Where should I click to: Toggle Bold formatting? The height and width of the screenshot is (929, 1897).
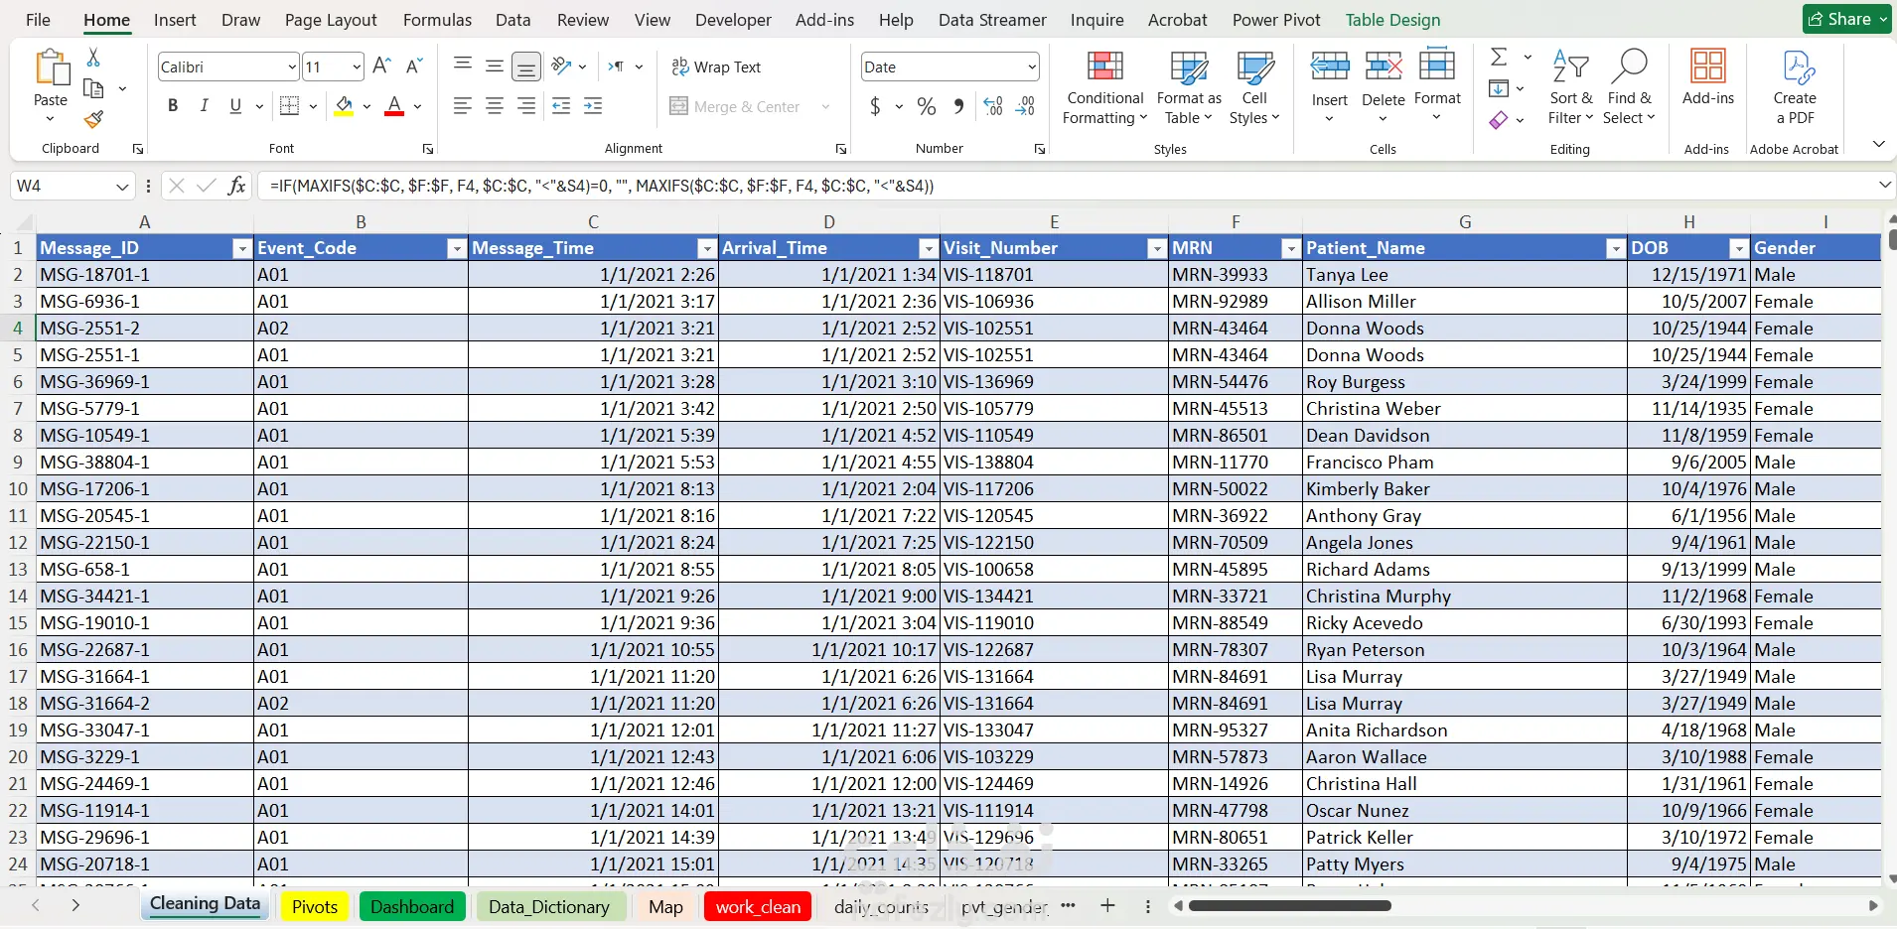click(173, 106)
